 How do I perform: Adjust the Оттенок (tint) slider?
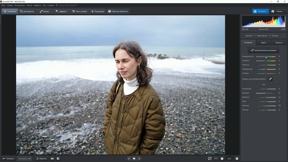coord(266,73)
